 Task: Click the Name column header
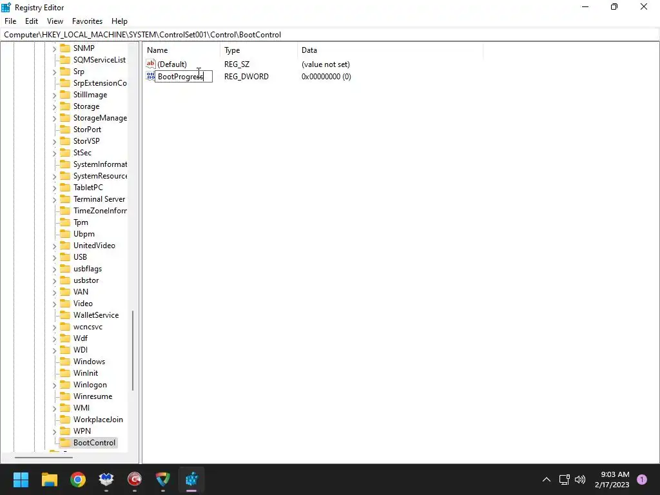pos(181,50)
